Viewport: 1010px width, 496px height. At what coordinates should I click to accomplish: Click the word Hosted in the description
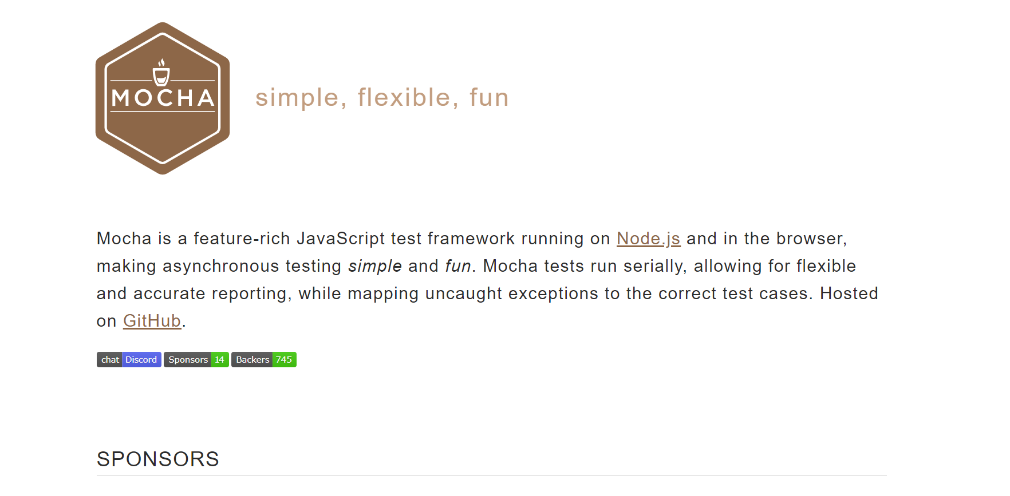(849, 293)
